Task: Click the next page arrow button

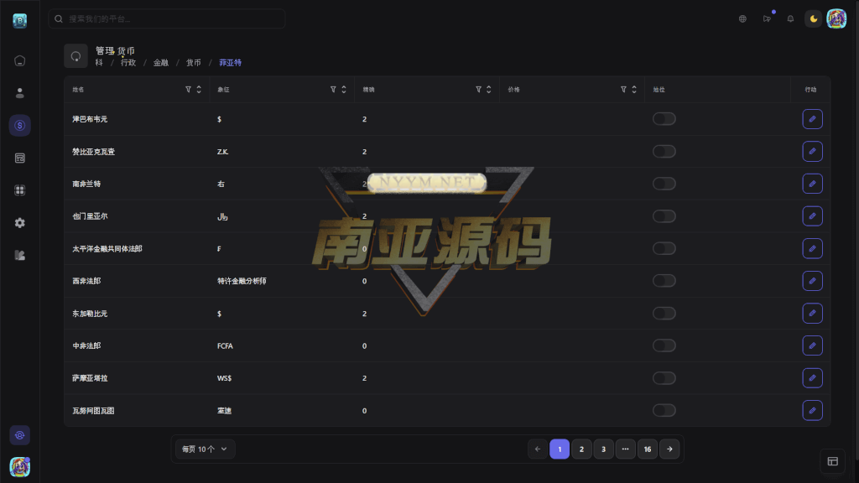Action: [x=669, y=449]
